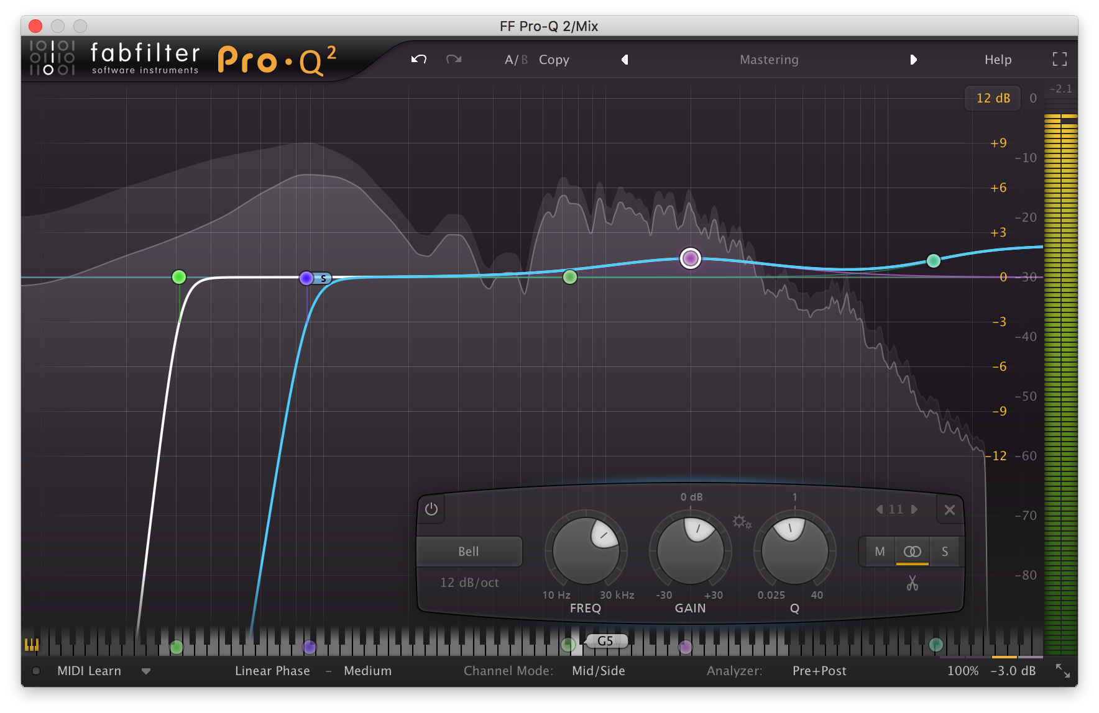Click the blue band dot on piano strip
Image resolution: width=1099 pixels, height=713 pixels.
pos(310,647)
